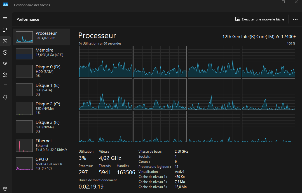The width and height of the screenshot is (302, 193).
Task: Click the Mémoire mini graph thumbnail
Action: [24, 54]
